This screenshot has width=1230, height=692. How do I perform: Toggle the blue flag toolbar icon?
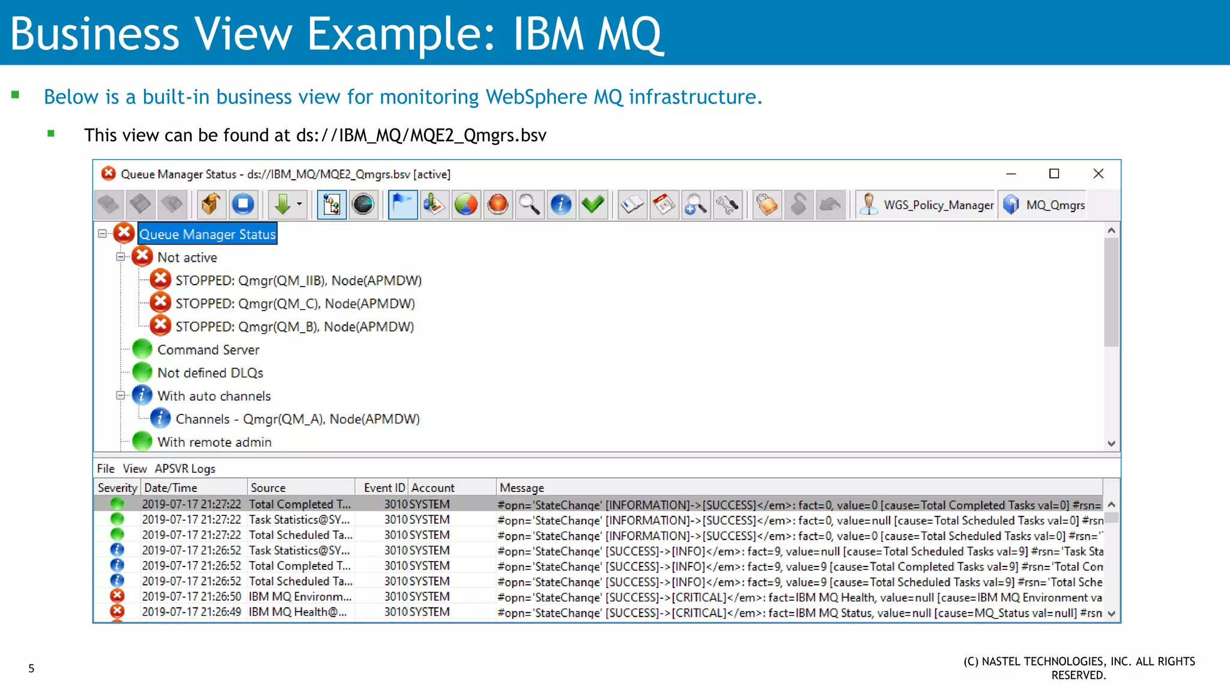(x=402, y=205)
